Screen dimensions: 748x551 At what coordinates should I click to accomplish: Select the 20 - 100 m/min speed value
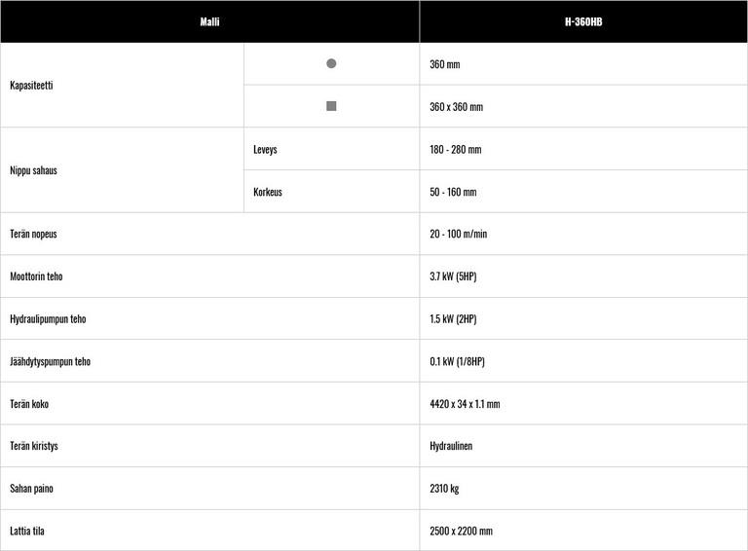point(458,235)
